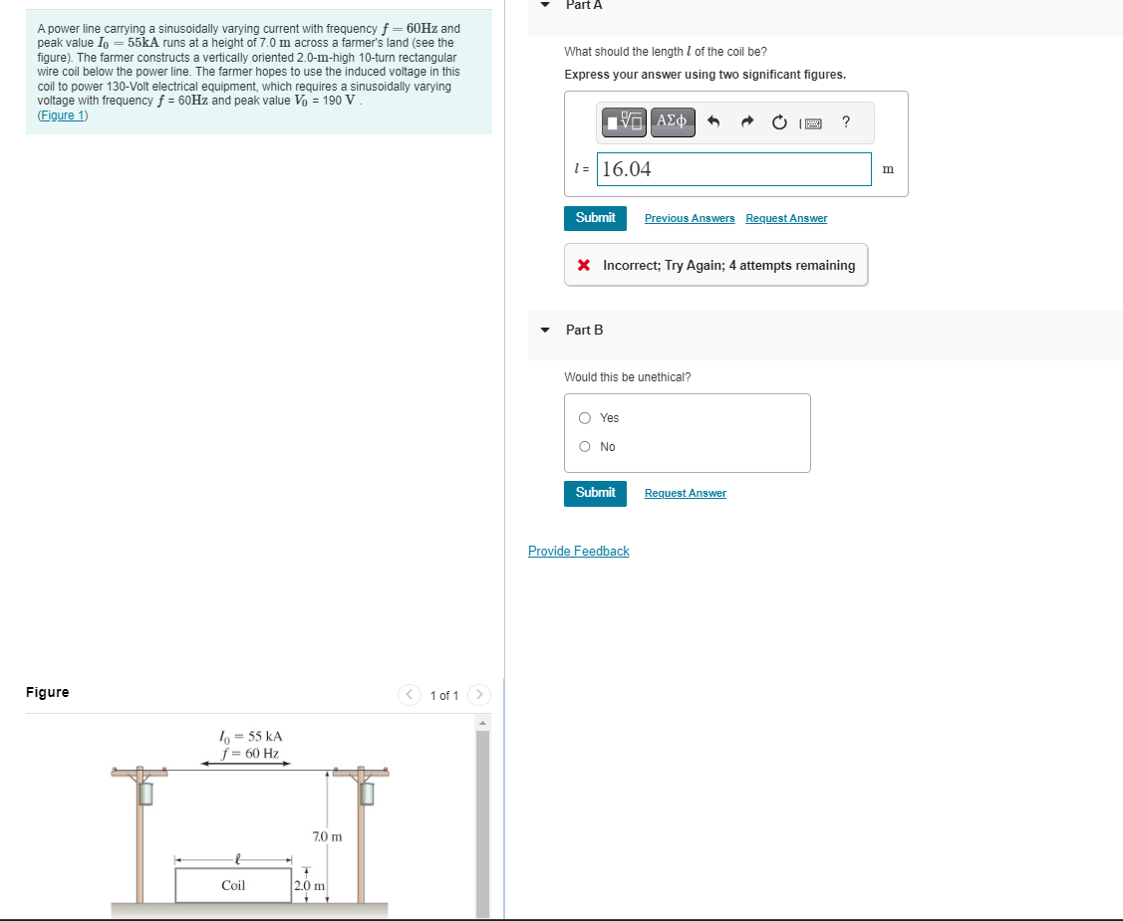The image size is (1123, 921).
Task: Go to previous figure
Action: [410, 695]
